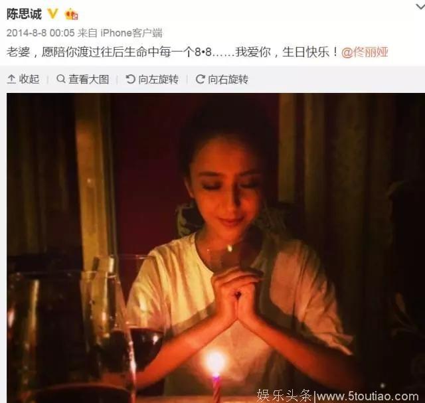
Task: Click the clockwise rotate icon
Action: 200,79
